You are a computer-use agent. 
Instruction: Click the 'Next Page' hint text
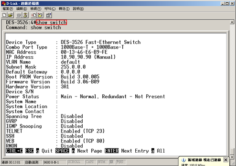(x=90, y=151)
